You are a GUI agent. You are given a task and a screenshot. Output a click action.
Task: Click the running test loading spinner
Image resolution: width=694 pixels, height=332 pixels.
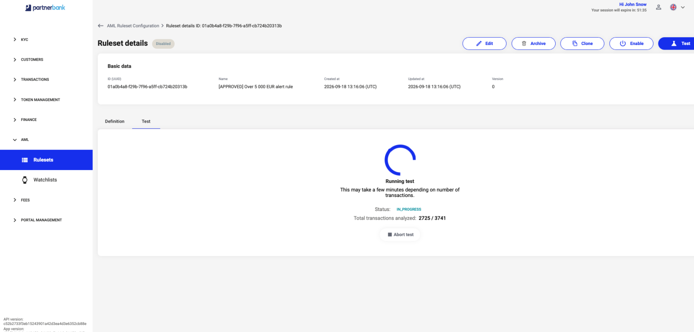pos(400,160)
